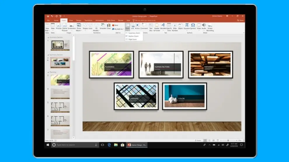Screen dimensions: 289x162
Task: Insert a Symbol using the omega icon
Action: tap(193, 26)
